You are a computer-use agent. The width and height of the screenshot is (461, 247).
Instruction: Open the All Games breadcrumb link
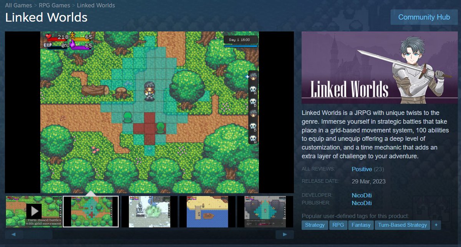pos(19,5)
